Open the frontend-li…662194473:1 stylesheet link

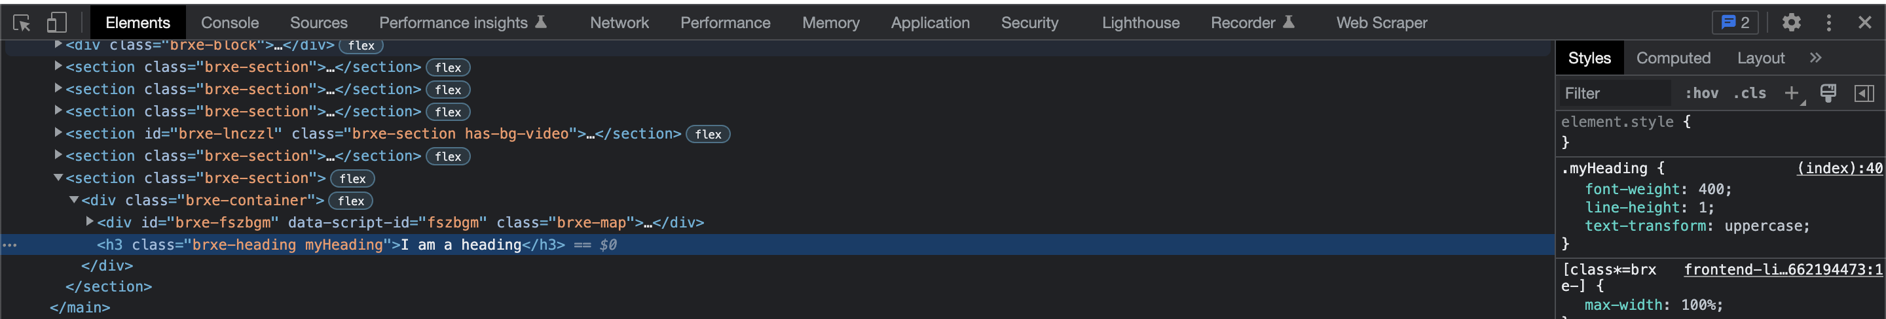1783,269
